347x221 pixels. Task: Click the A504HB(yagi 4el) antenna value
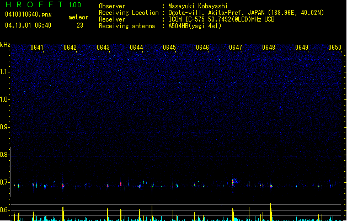tap(195, 26)
